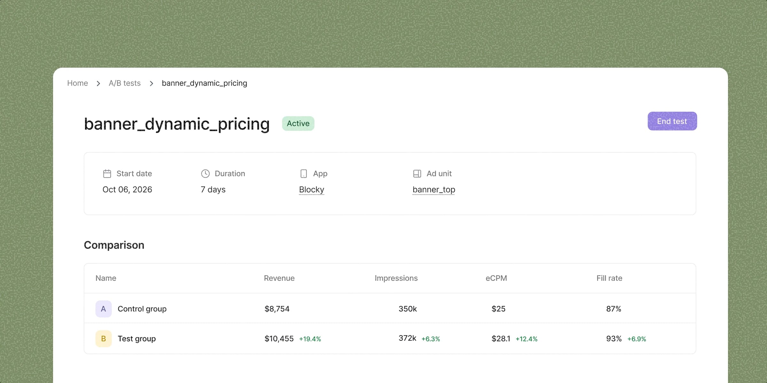This screenshot has height=383, width=767.
Task: Click banner_dynamic_pricing in the breadcrumb
Action: tap(205, 83)
